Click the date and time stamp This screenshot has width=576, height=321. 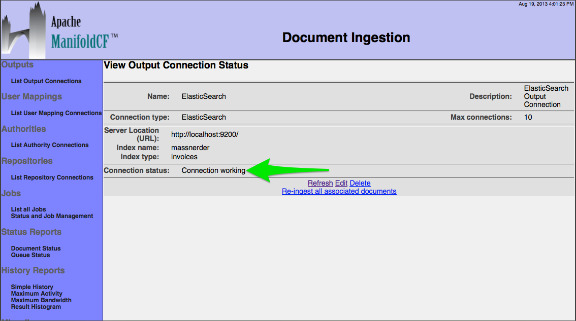pyautogui.click(x=546, y=4)
